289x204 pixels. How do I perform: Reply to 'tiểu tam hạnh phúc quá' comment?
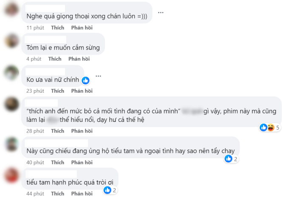(x=82, y=193)
